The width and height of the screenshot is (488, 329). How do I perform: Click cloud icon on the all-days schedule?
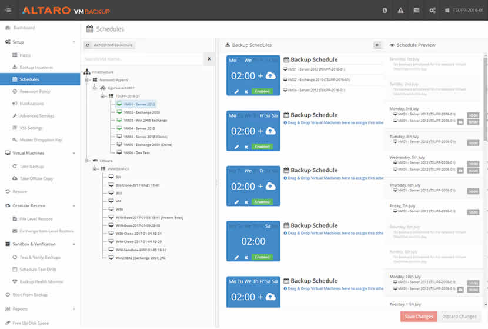(x=270, y=297)
